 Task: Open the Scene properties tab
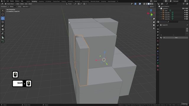(x=158, y=38)
